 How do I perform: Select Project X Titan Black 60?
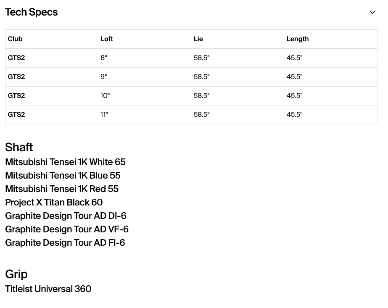(x=54, y=203)
